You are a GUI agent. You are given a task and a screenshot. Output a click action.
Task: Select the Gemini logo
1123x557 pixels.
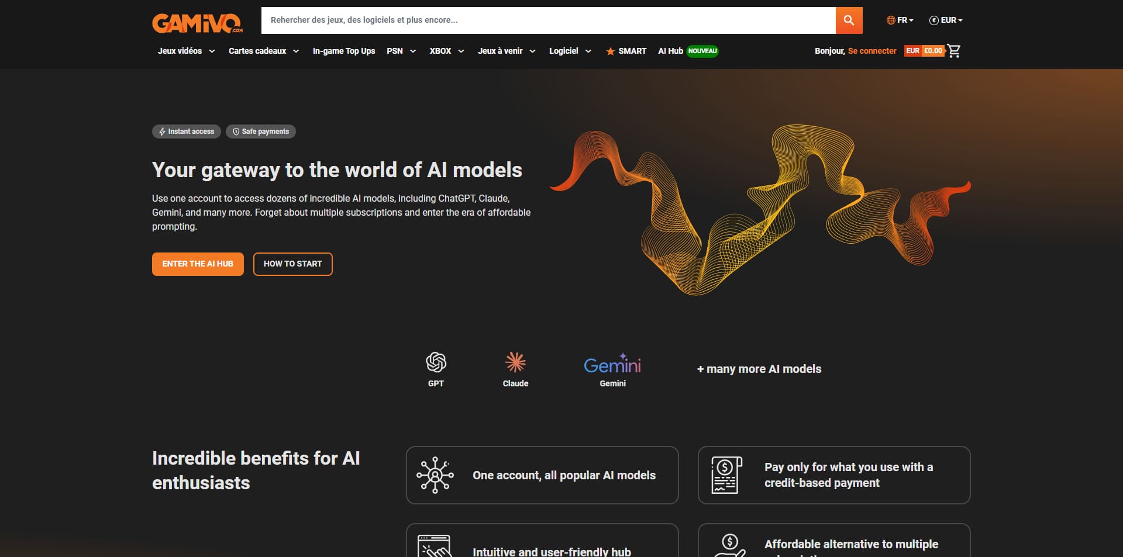[612, 364]
